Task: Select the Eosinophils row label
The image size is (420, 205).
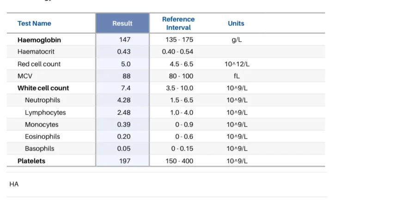Action: (x=43, y=137)
